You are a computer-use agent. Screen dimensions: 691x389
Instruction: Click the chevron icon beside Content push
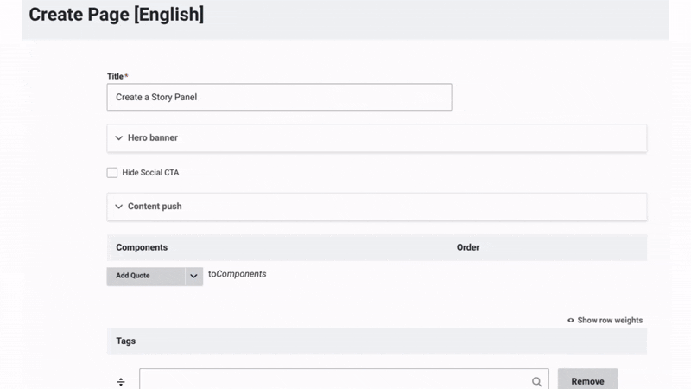[119, 207]
